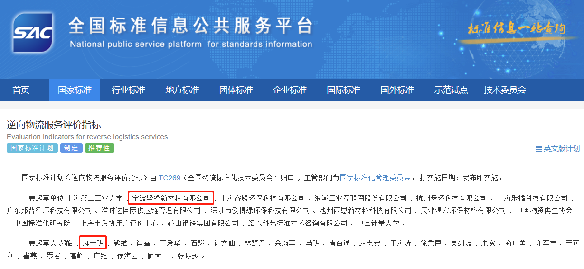Follow the 国家标准化管理委员会 link

pos(375,178)
